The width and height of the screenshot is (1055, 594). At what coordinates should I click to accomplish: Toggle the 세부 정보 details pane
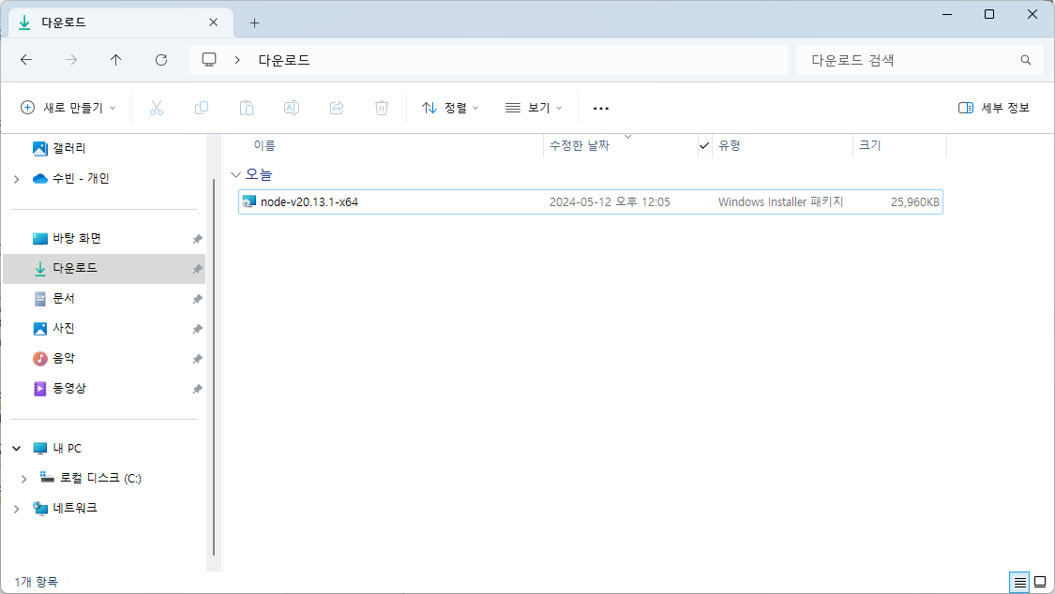[x=994, y=108]
